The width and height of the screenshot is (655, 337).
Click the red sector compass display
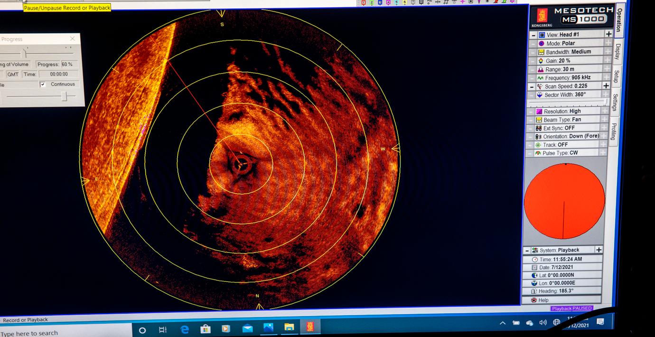pos(564,201)
